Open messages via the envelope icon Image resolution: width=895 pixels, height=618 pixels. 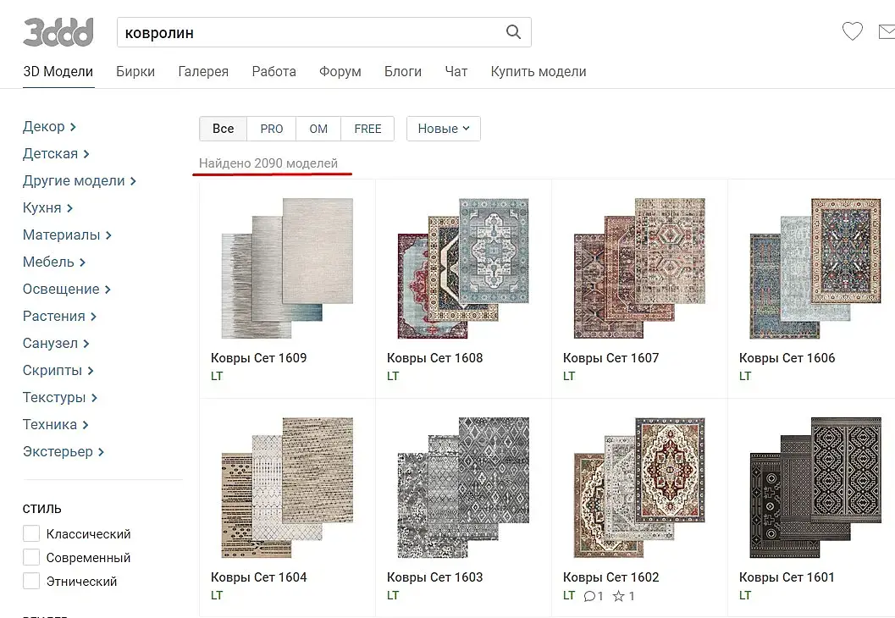pos(887,32)
